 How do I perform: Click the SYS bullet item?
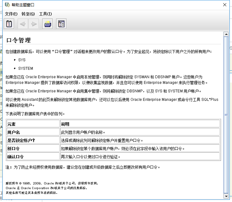click(x=22, y=60)
